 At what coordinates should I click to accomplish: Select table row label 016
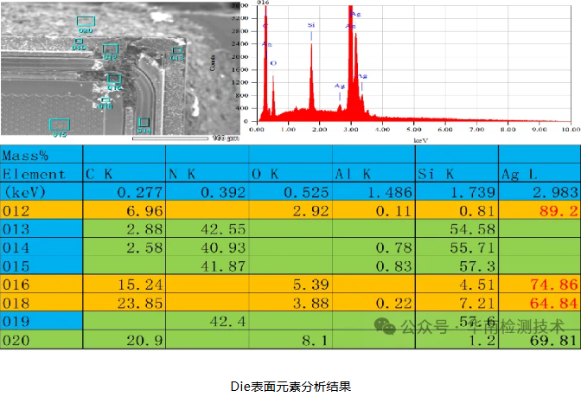tap(41, 284)
